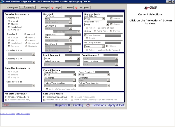Image resolution: width=175 pixels, height=127 pixels.
Task: Click the Internet Explorer title bar icon
Action: tap(2, 2)
